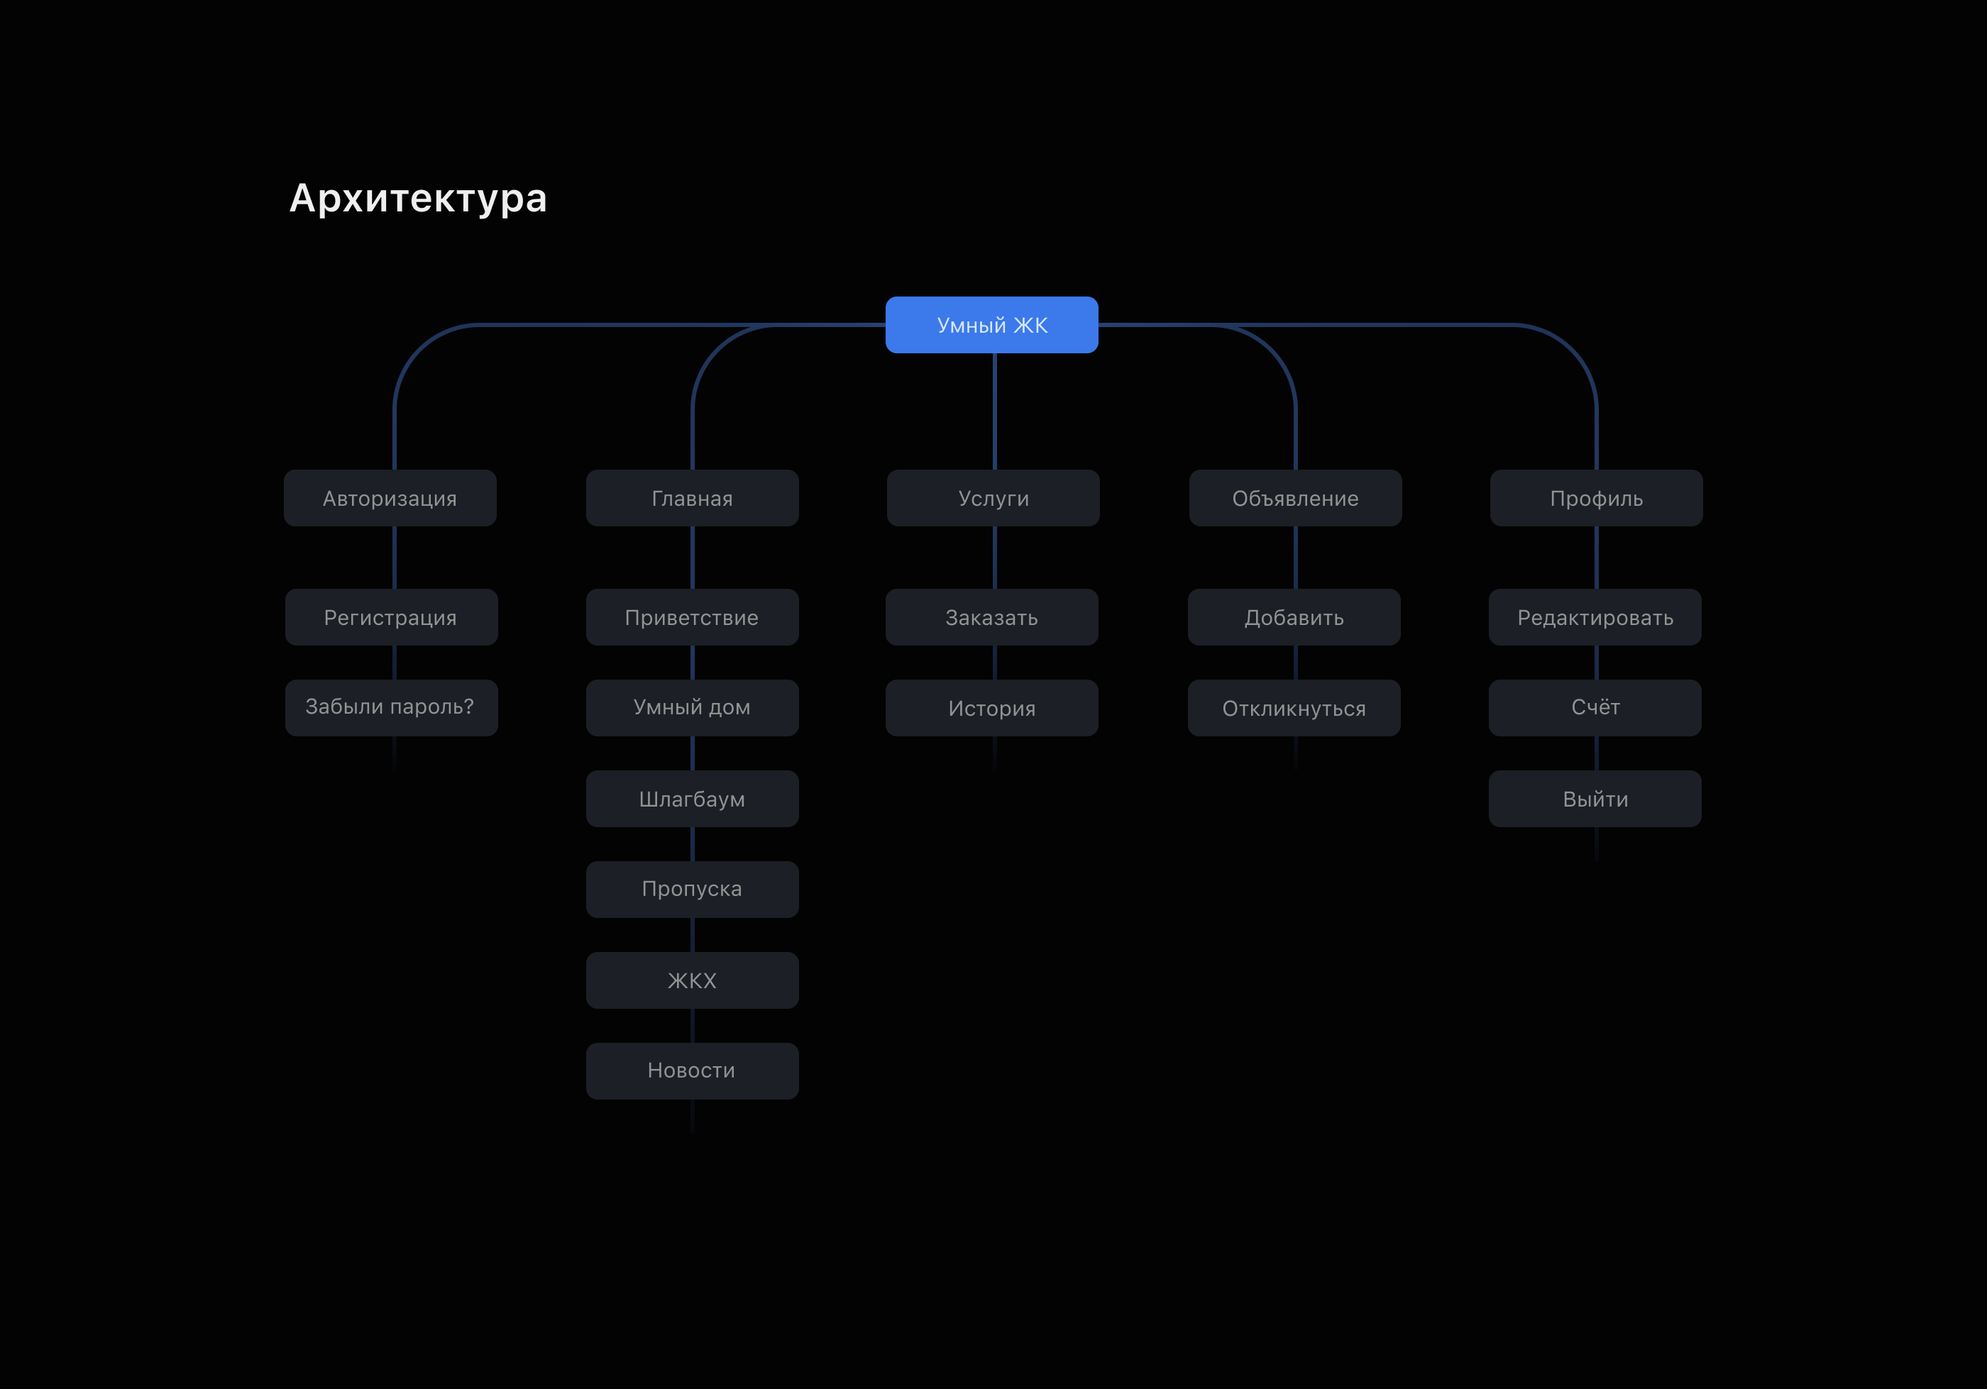Click the Редактировать node under Профиль
Screen dimensions: 1987x1389
click(1594, 617)
